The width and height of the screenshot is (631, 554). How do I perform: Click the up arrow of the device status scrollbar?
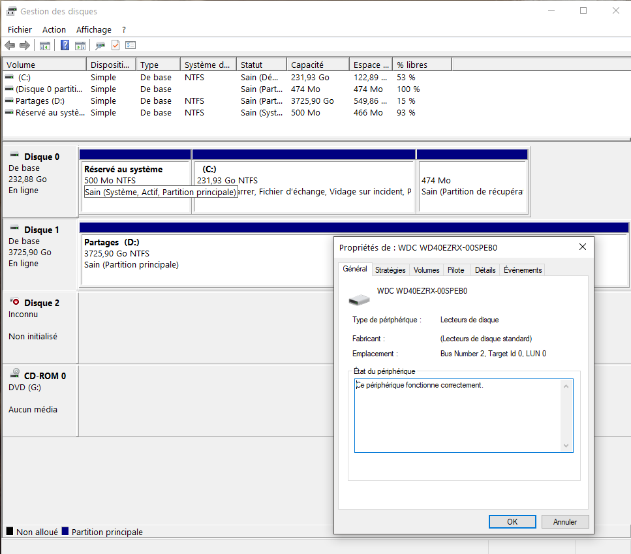pos(566,386)
